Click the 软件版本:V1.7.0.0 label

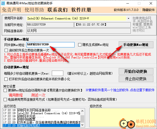pos(126,10)
